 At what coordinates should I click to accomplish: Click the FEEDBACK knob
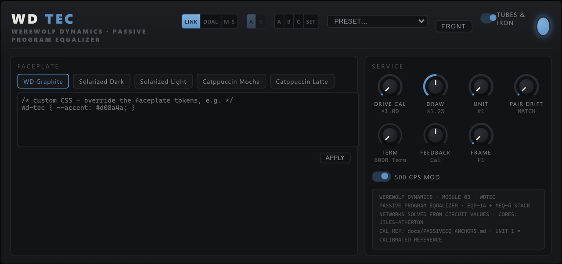(x=436, y=135)
